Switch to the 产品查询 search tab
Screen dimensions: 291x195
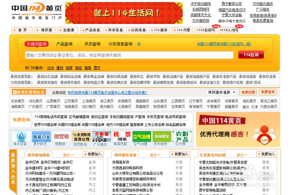tap(64, 44)
